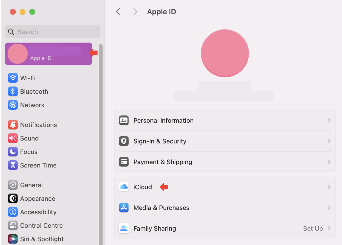Open Siri & Spotlight icon
The image size is (342, 245).
13,239
